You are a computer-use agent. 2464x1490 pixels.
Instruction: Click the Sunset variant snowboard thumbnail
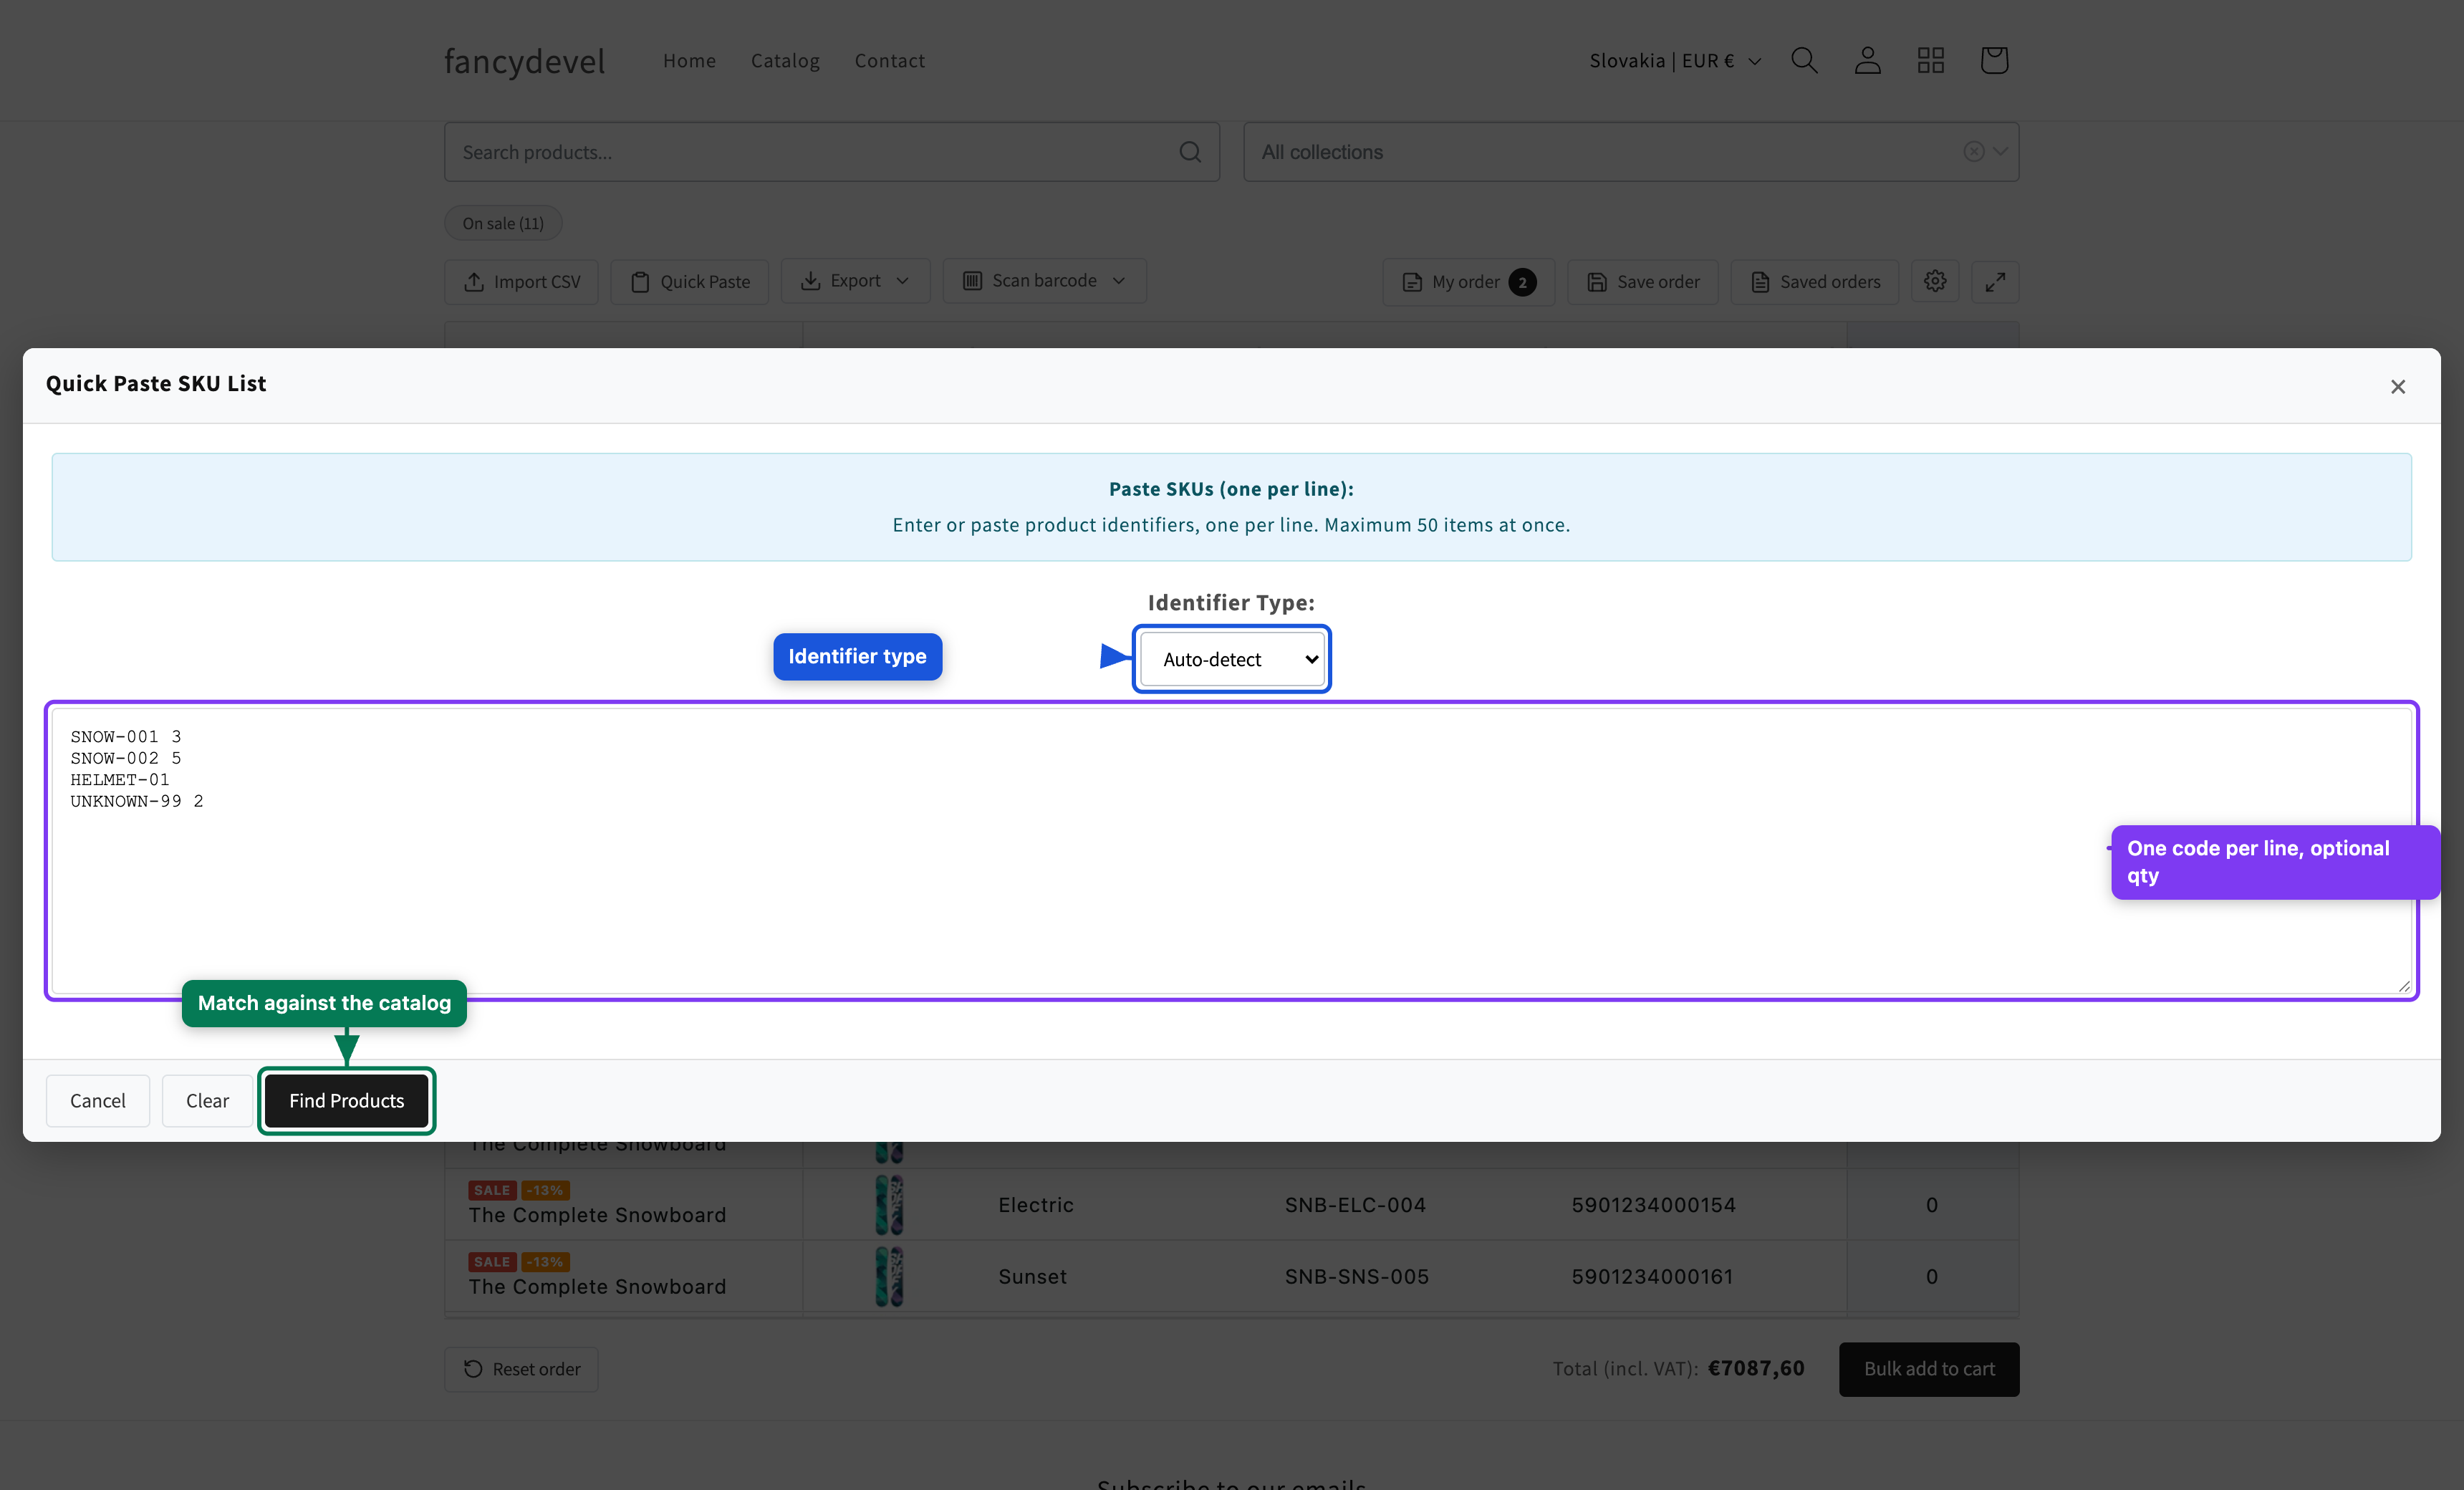tap(888, 1277)
